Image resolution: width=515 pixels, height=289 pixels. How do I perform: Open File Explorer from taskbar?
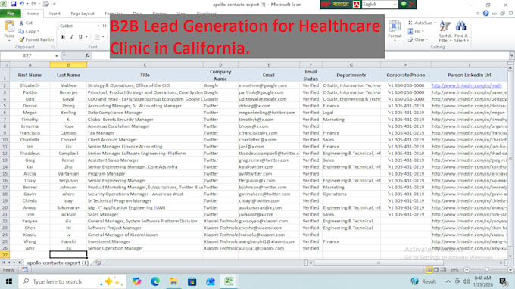(x=173, y=281)
